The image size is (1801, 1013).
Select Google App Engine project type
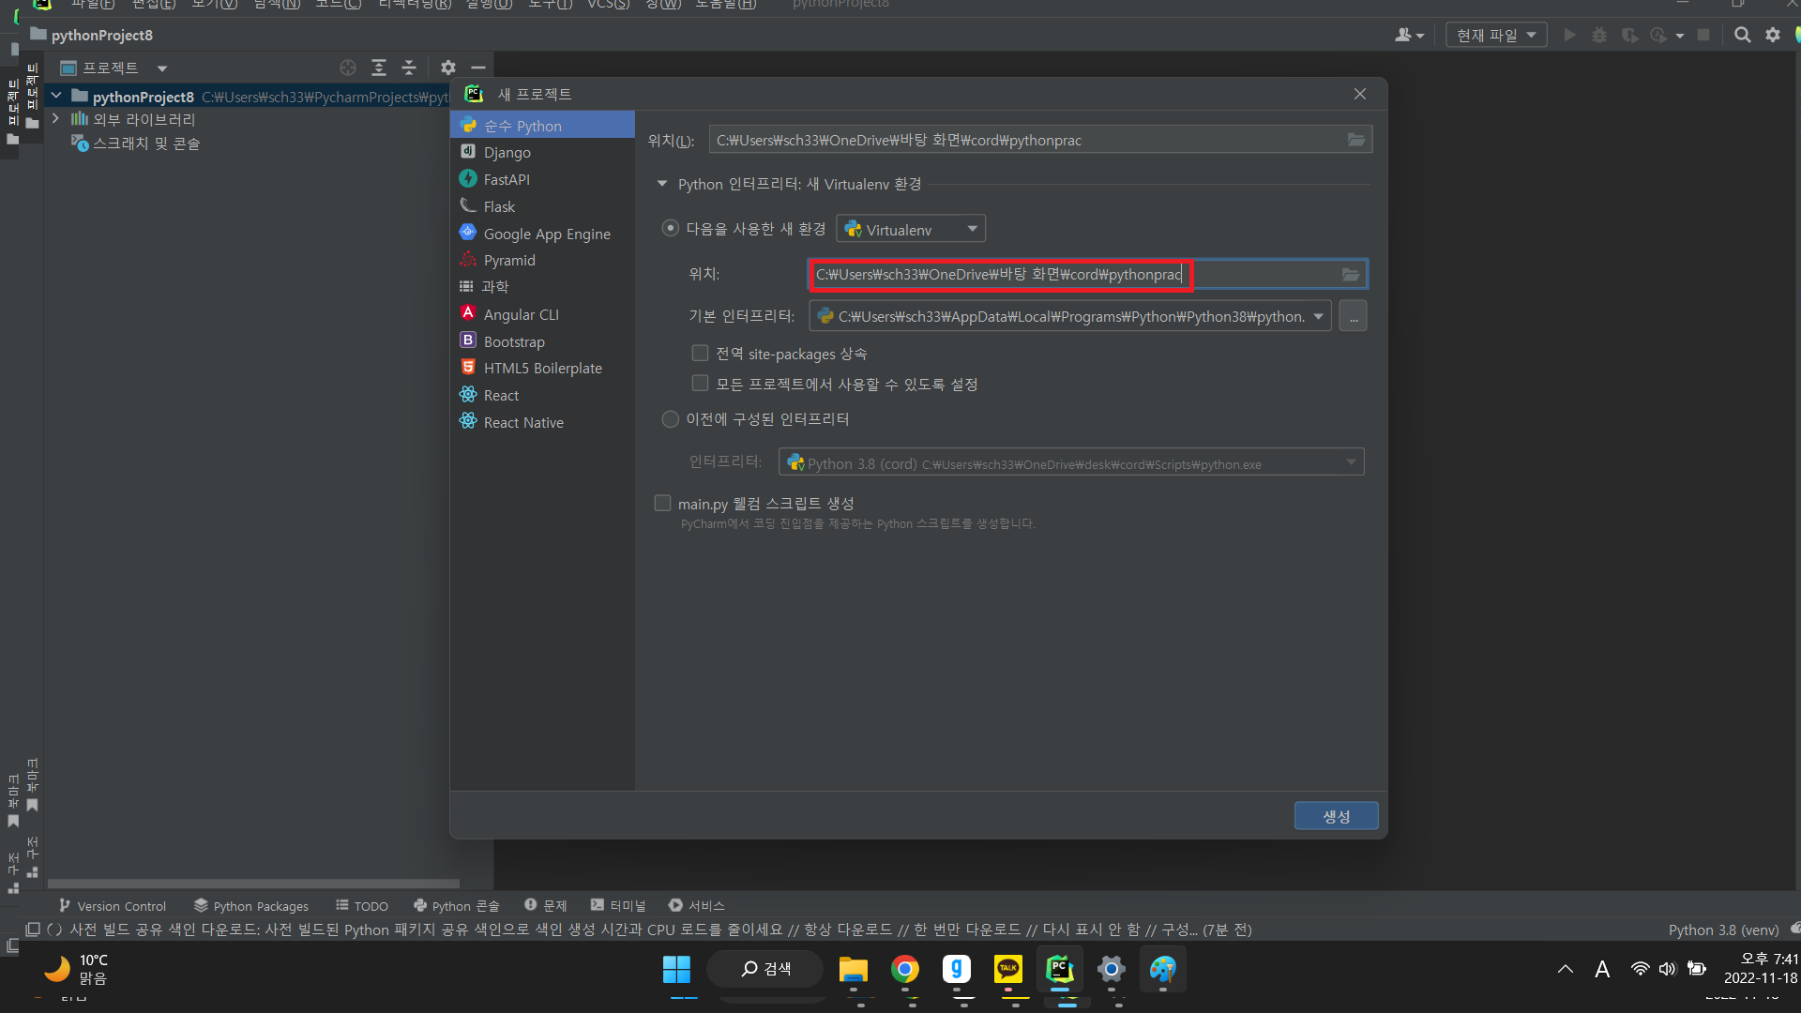click(x=542, y=234)
